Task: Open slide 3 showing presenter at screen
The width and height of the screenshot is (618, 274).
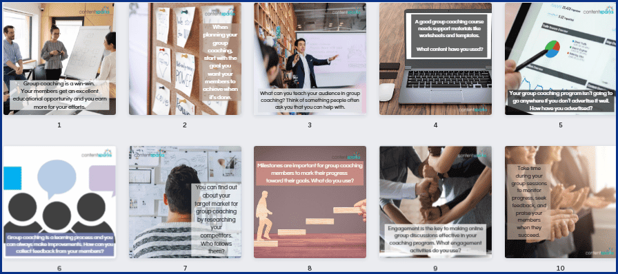Action: coord(310,59)
